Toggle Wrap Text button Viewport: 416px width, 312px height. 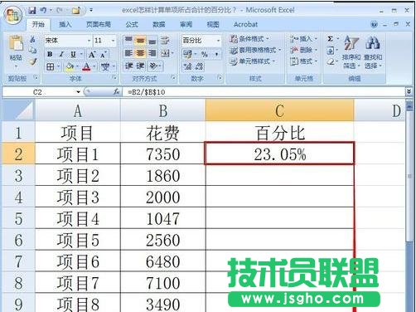[165, 41]
